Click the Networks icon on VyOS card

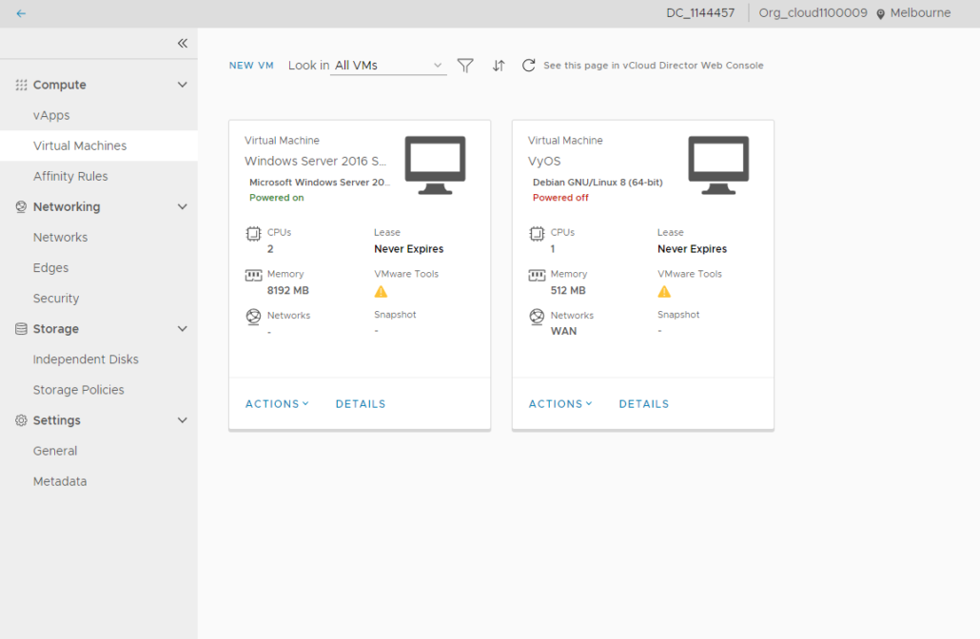pos(537,316)
